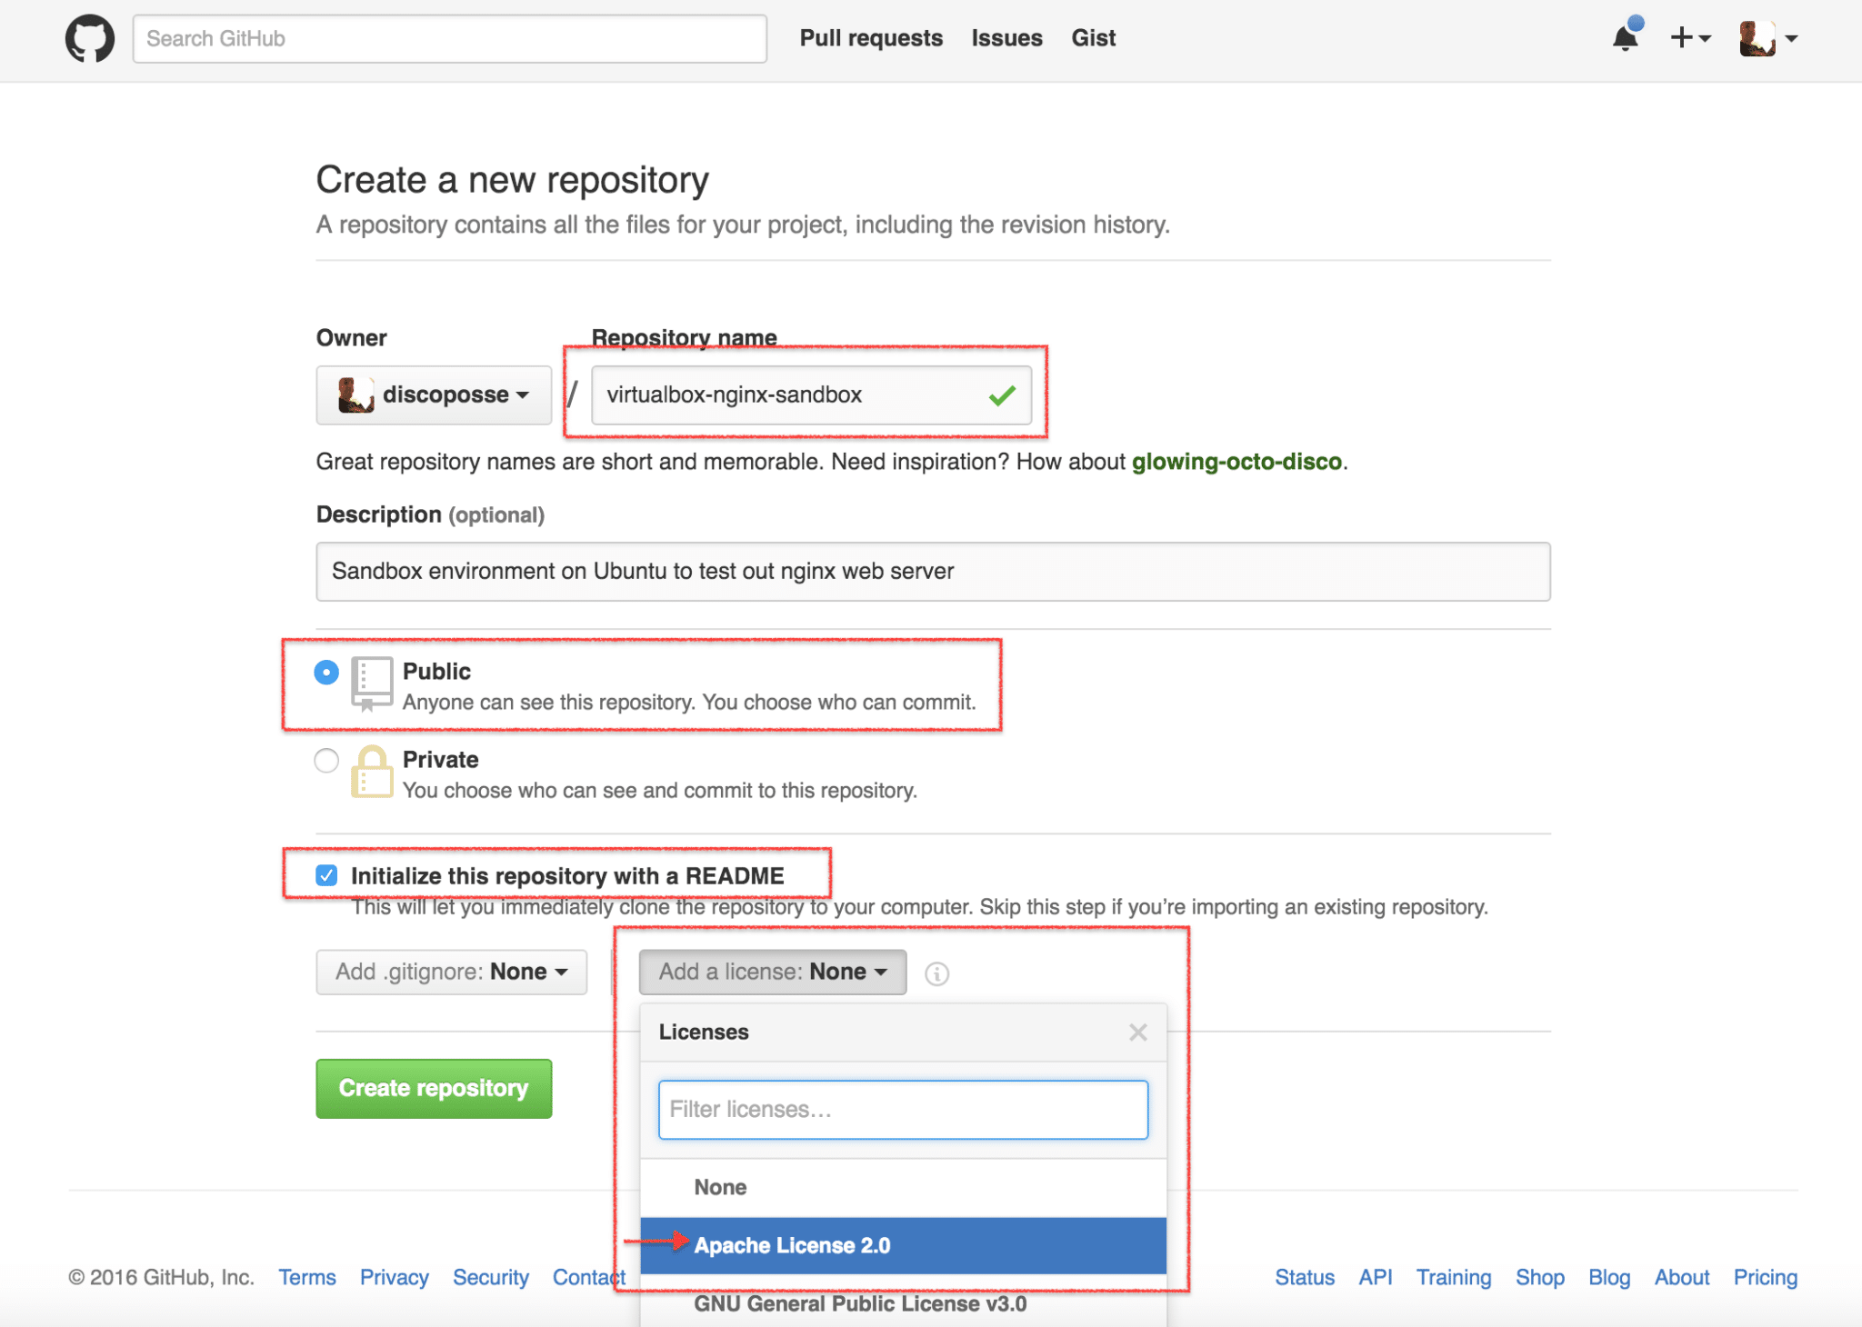1862x1327 pixels.
Task: Select the Public radio button
Action: click(326, 673)
